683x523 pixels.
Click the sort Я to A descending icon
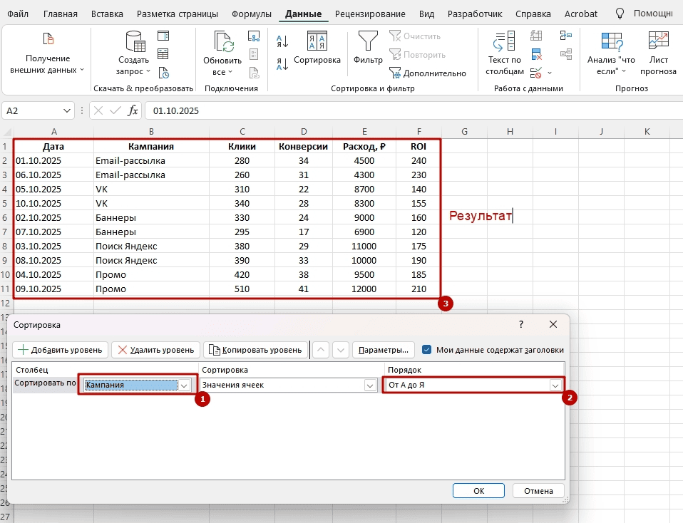[x=282, y=63]
